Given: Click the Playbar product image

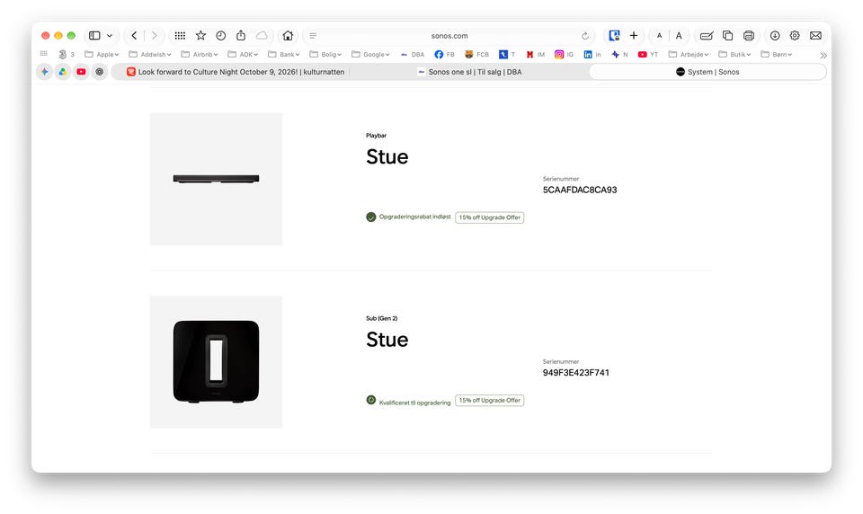Looking at the screenshot, I should click(x=217, y=179).
